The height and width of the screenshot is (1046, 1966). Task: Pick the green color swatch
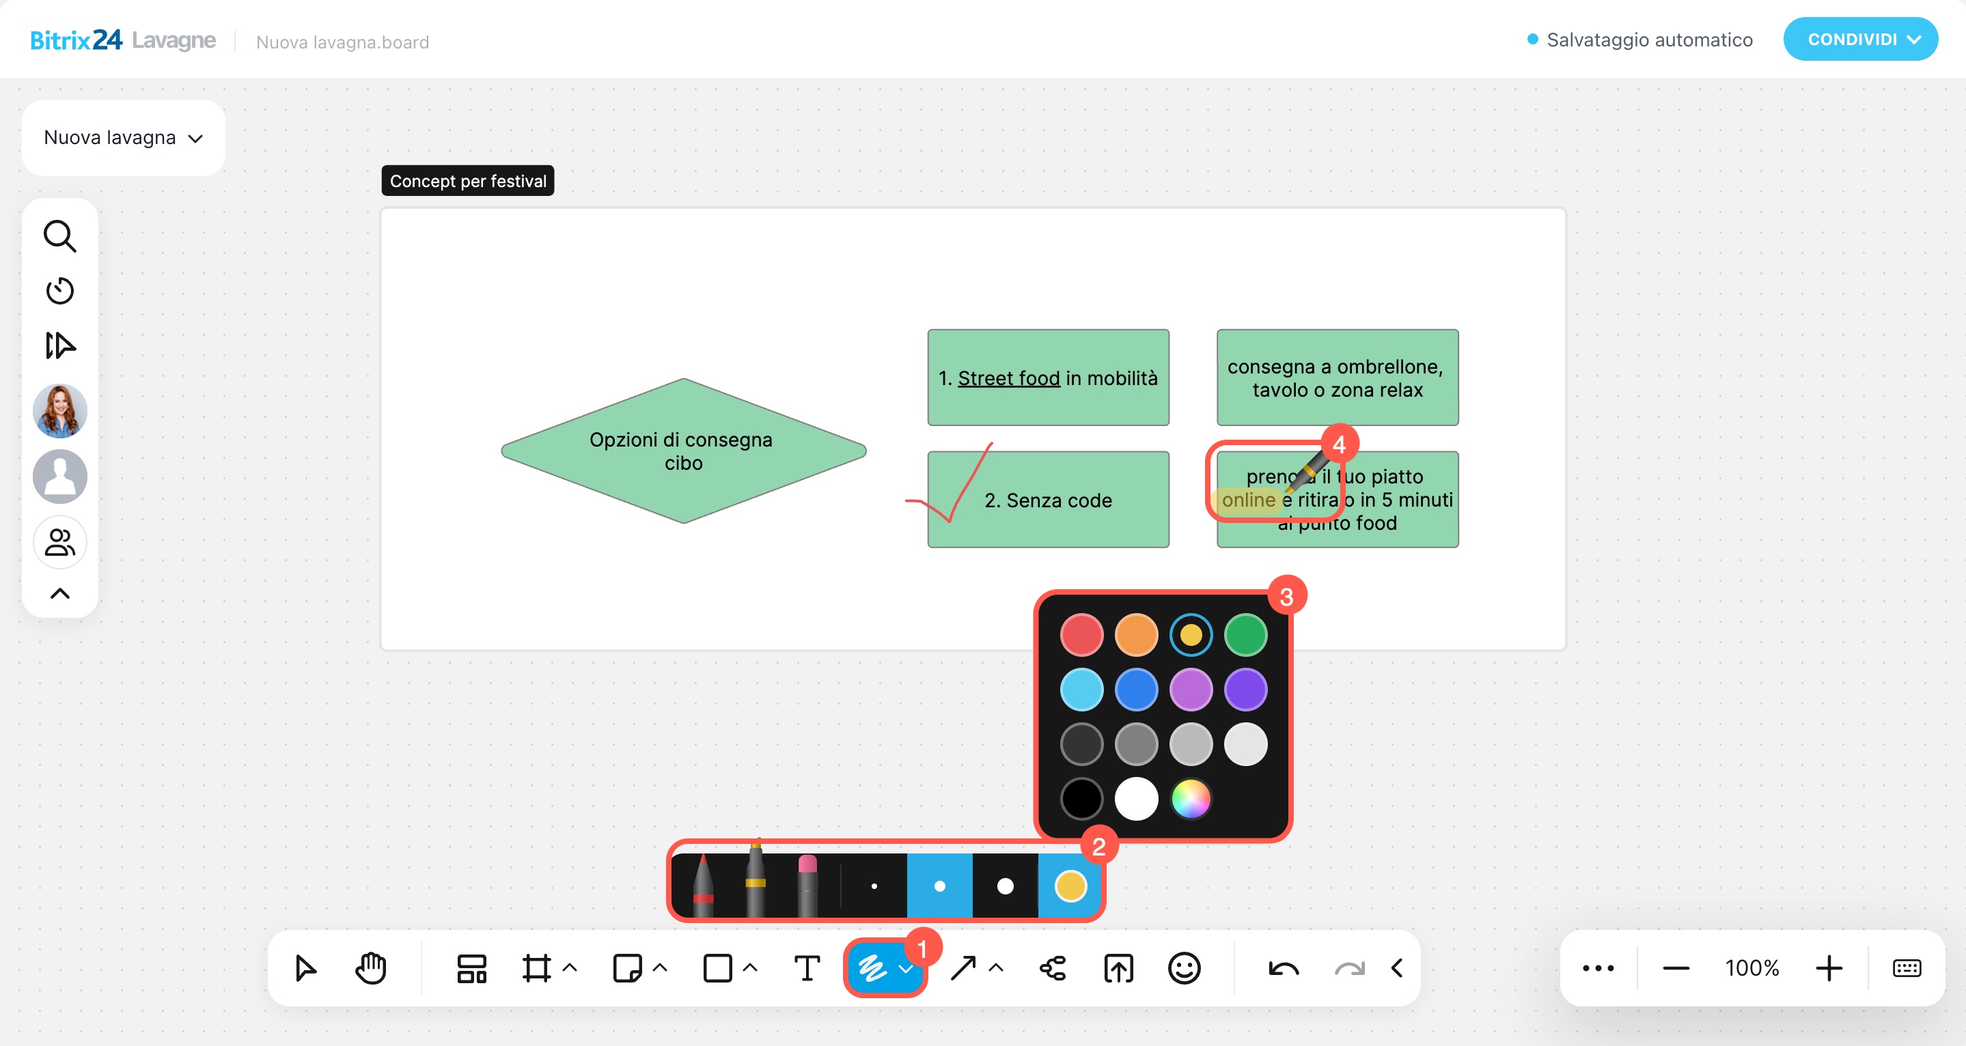(x=1245, y=635)
